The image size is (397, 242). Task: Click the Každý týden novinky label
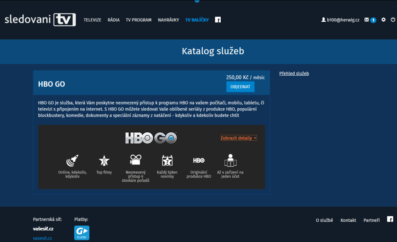(167, 174)
